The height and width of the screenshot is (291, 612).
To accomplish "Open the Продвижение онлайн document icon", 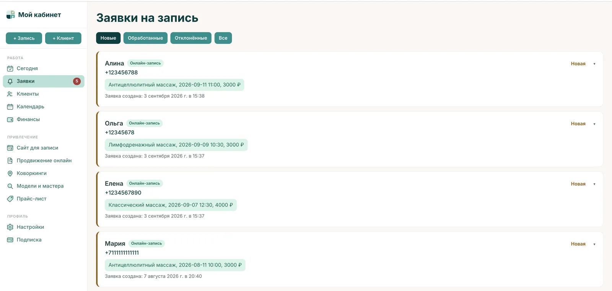I will coord(10,161).
